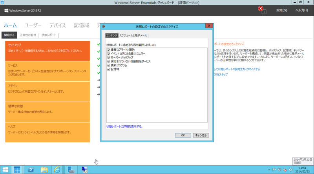Open the taskbar clock showing 11:51
The height and width of the screenshot is (174, 314).
point(303,170)
